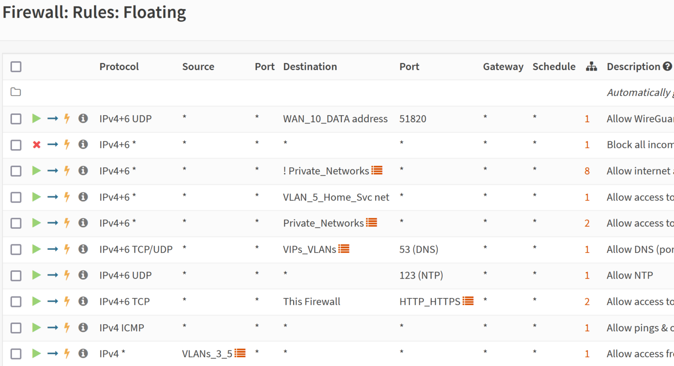Click the interface count 8 link
Viewport: 674px width, 366px height.
pyautogui.click(x=587, y=171)
